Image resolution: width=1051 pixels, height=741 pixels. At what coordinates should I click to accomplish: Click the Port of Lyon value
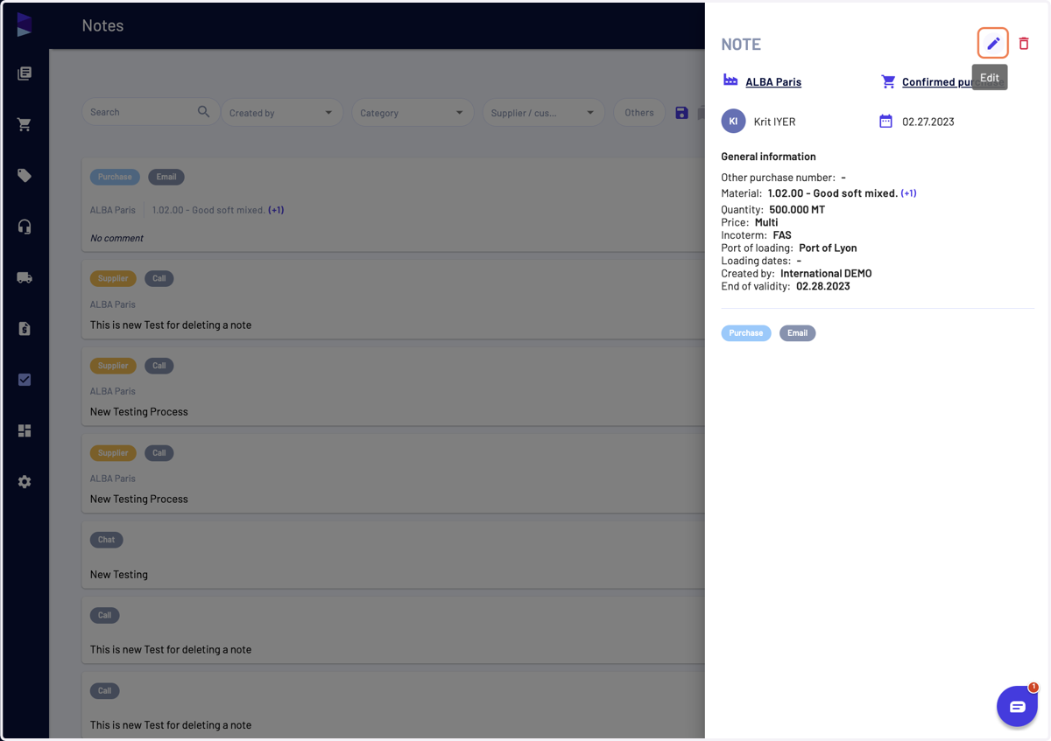(828, 248)
